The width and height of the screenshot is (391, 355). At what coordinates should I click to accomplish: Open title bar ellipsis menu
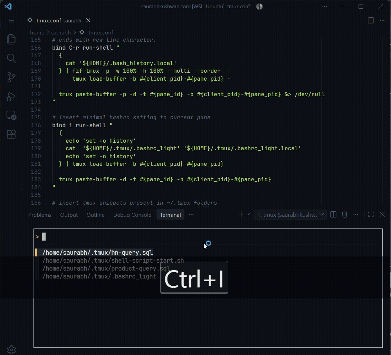point(324,7)
